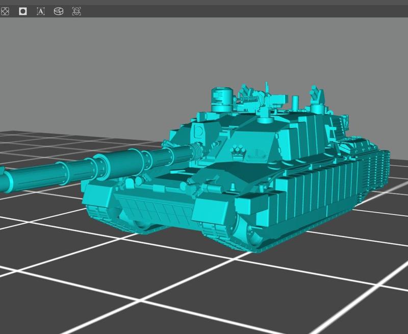
Task: Click the model orientation scan icon
Action: coord(74,11)
